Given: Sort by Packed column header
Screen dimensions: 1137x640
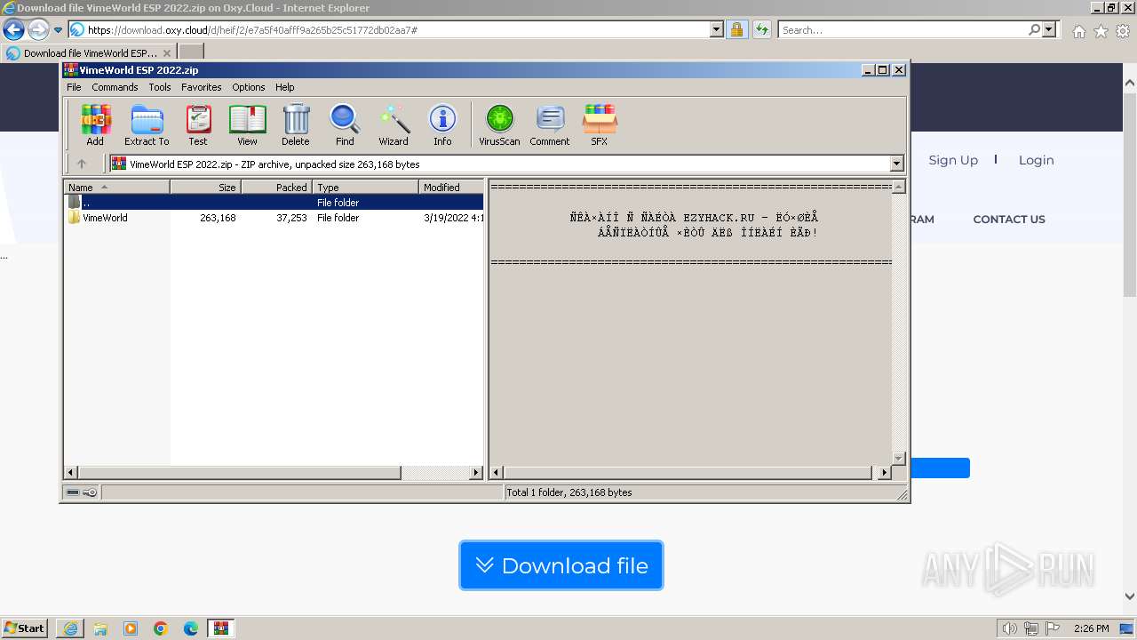Looking at the screenshot, I should [276, 188].
